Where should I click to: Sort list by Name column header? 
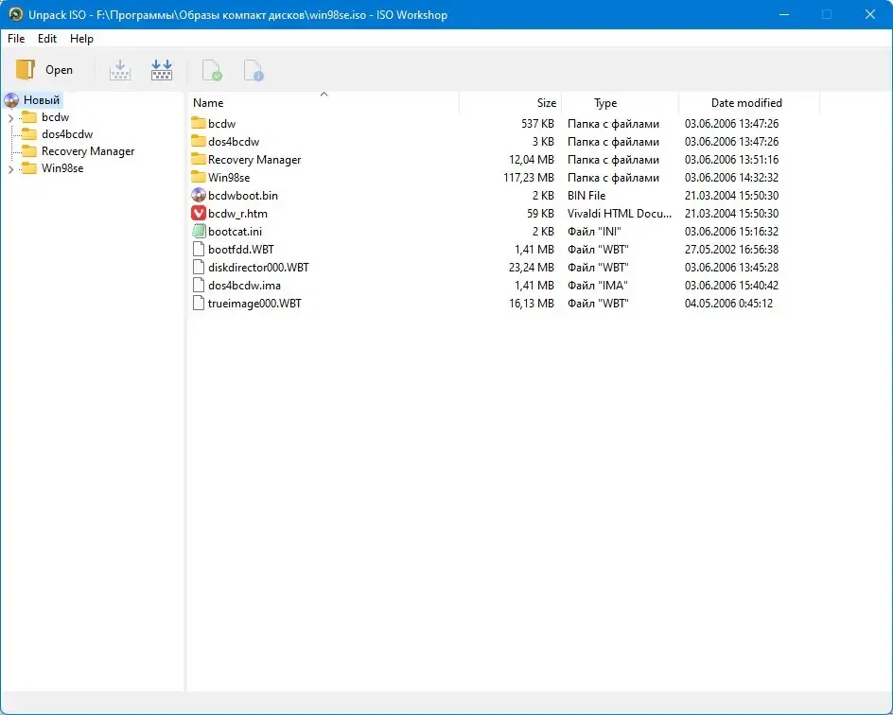click(x=323, y=102)
